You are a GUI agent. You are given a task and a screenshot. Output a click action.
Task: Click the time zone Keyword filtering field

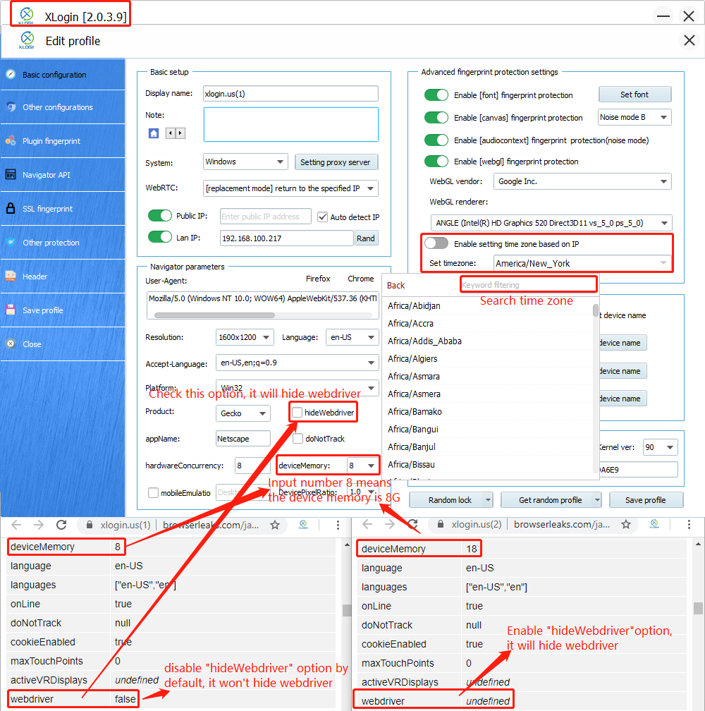tap(528, 285)
